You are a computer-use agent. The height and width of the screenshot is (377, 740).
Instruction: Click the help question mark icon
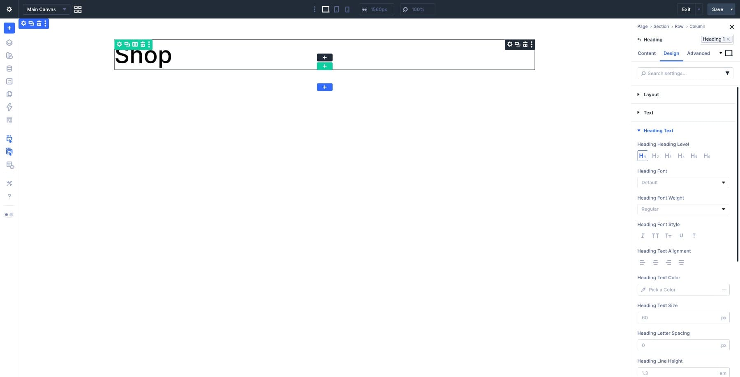coord(9,196)
